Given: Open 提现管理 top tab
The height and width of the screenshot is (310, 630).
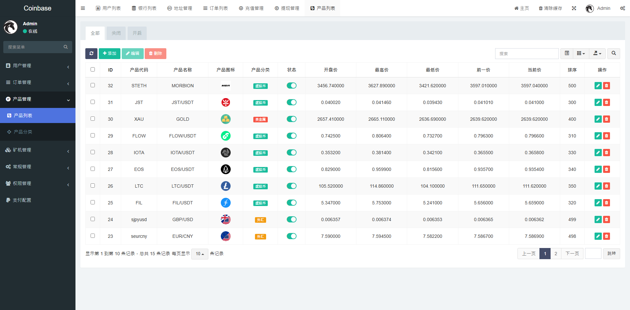Looking at the screenshot, I should point(287,8).
